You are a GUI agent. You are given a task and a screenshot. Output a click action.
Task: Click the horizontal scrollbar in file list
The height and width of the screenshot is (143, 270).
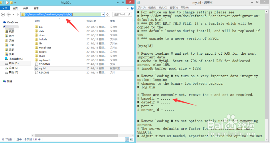tap(76, 135)
